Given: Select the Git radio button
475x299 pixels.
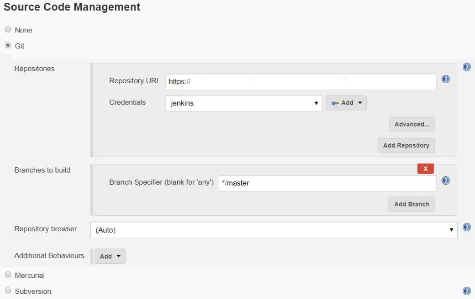Looking at the screenshot, I should pyautogui.click(x=8, y=46).
